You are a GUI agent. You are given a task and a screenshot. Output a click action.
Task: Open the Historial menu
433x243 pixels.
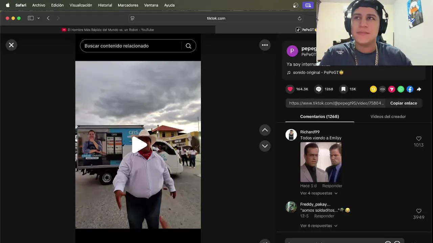click(x=105, y=5)
